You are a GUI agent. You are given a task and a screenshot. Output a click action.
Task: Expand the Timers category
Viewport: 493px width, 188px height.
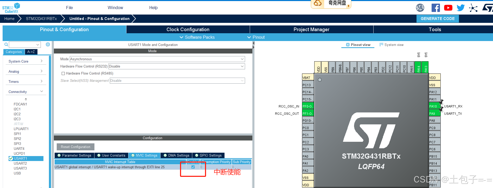coord(26,82)
